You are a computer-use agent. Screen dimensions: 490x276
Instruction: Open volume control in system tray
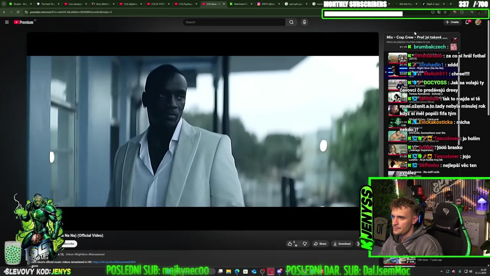(470, 272)
